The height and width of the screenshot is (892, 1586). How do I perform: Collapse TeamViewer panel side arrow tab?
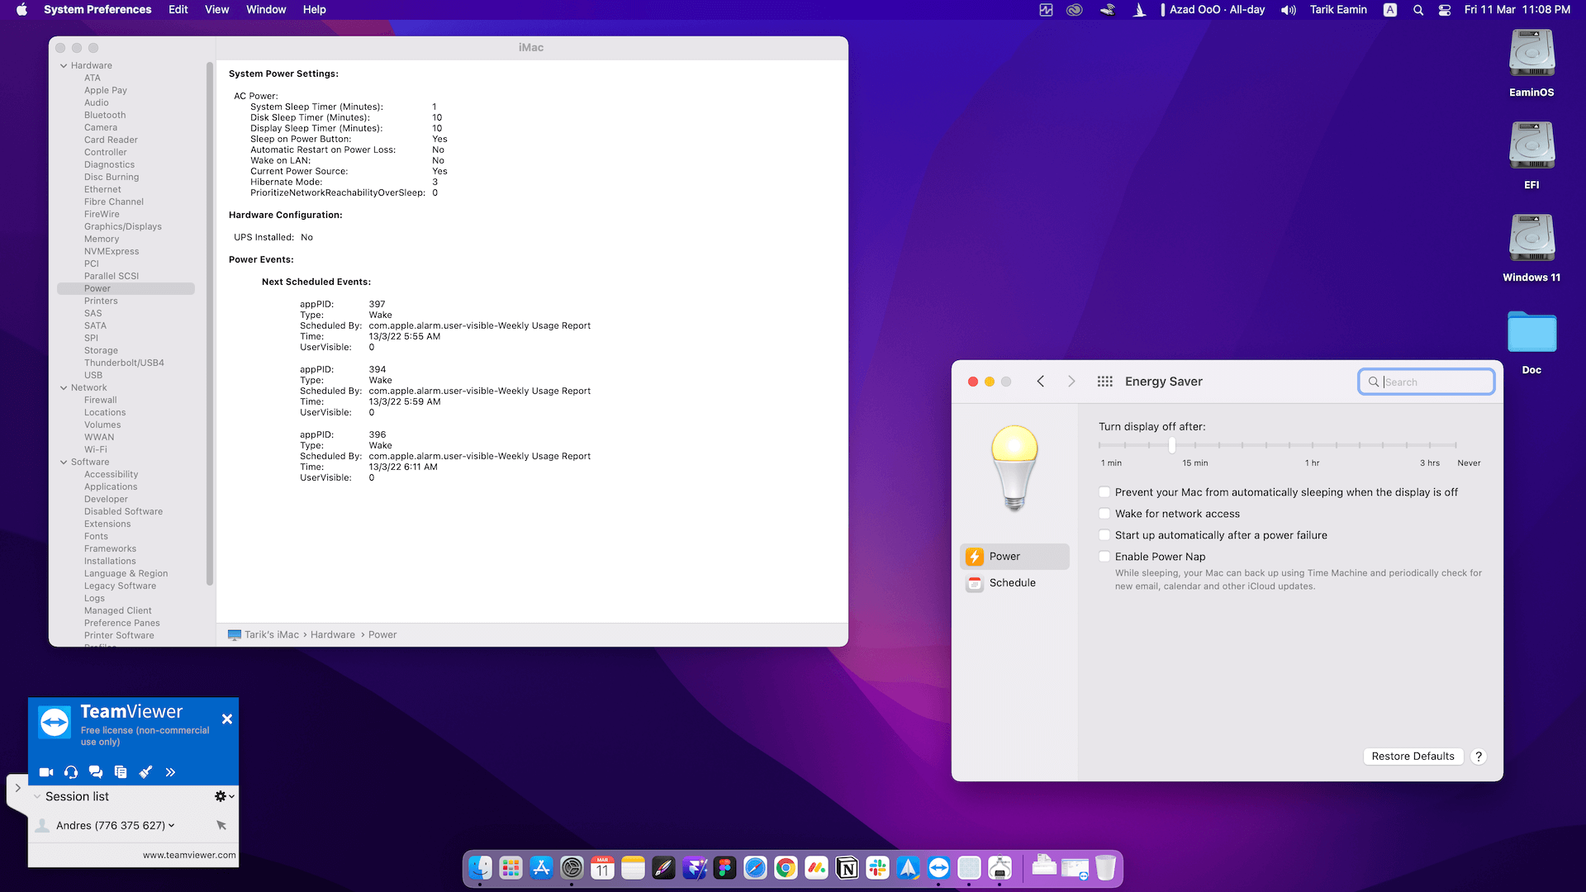click(17, 788)
